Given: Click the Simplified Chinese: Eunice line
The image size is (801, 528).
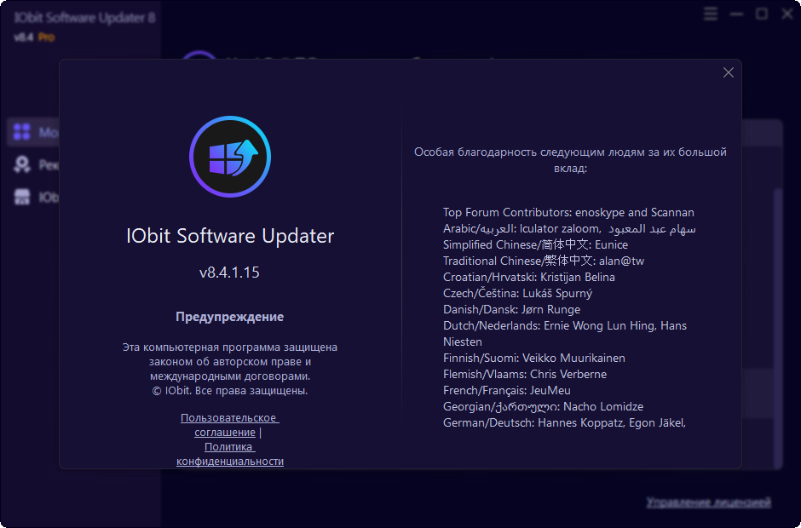Looking at the screenshot, I should click(x=535, y=244).
